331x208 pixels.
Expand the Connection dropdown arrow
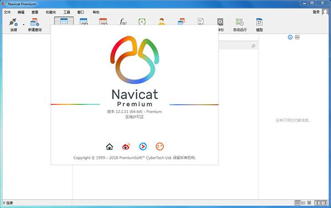(x=23, y=25)
